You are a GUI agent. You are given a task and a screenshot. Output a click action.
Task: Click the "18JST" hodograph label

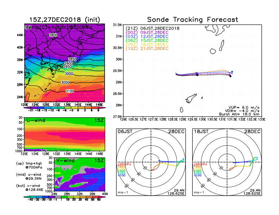click(201, 132)
